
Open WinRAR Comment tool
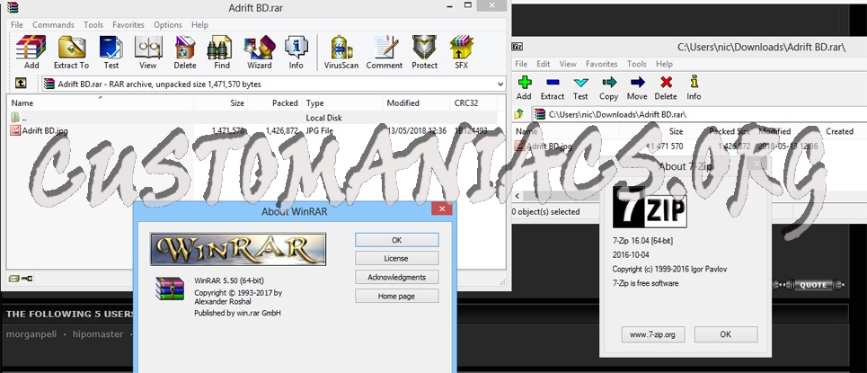coord(385,52)
